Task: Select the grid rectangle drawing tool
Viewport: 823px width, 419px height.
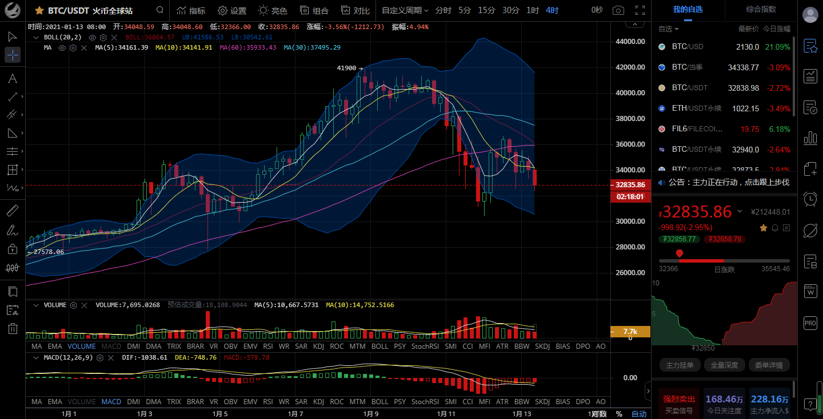Action: tap(13, 170)
